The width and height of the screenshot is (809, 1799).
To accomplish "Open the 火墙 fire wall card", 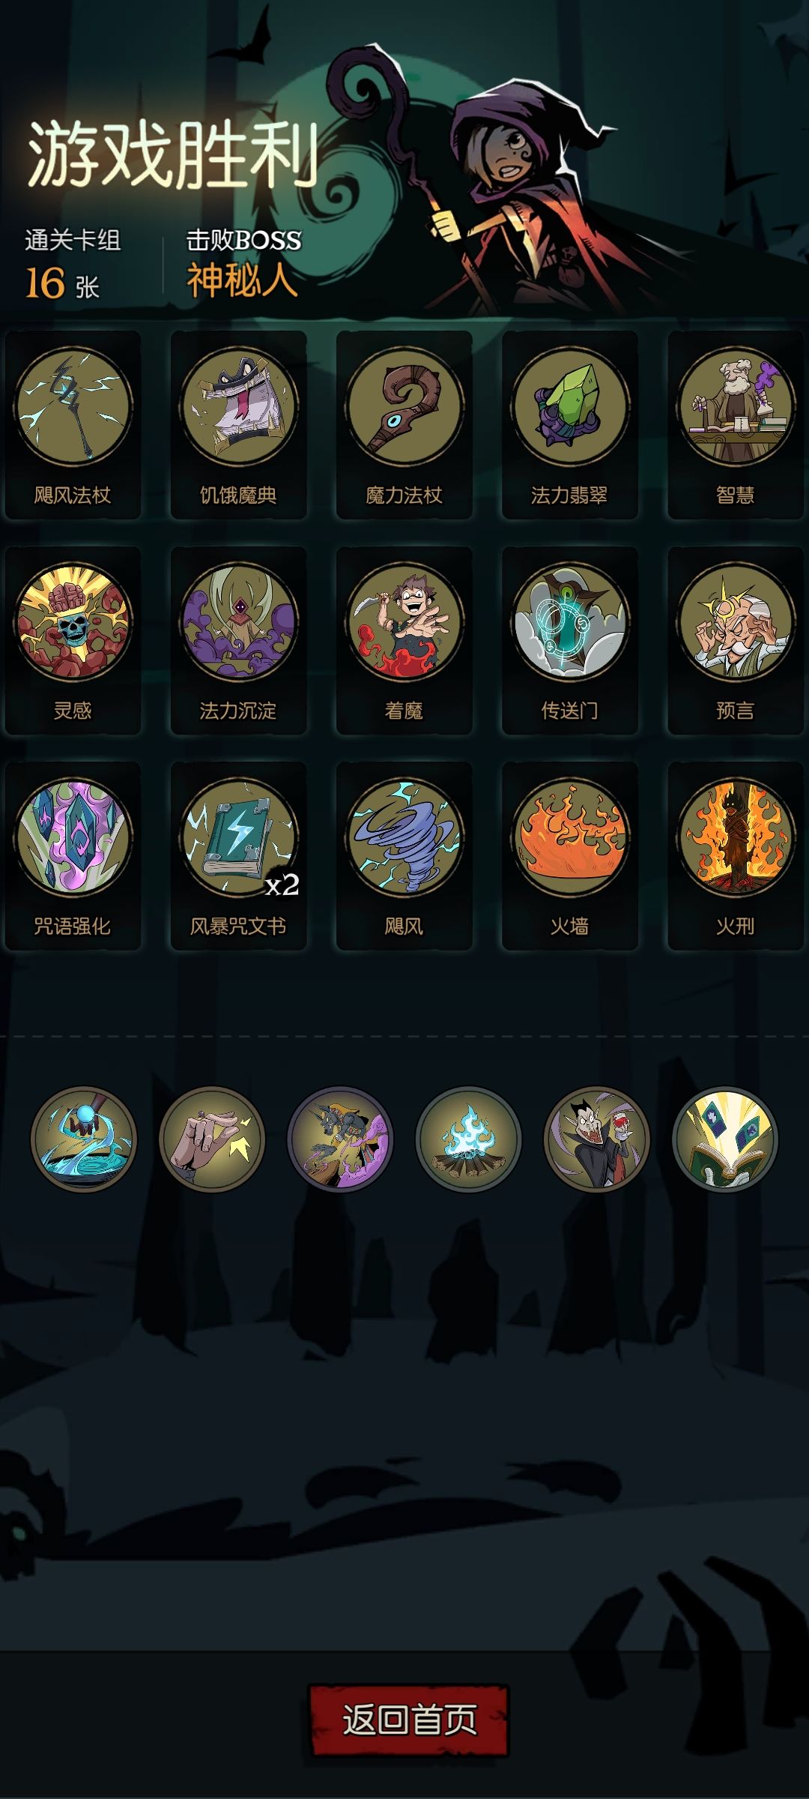I will [x=569, y=856].
